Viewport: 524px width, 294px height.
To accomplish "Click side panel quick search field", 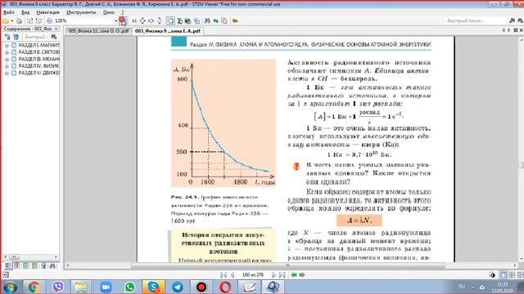I will click(x=35, y=37).
